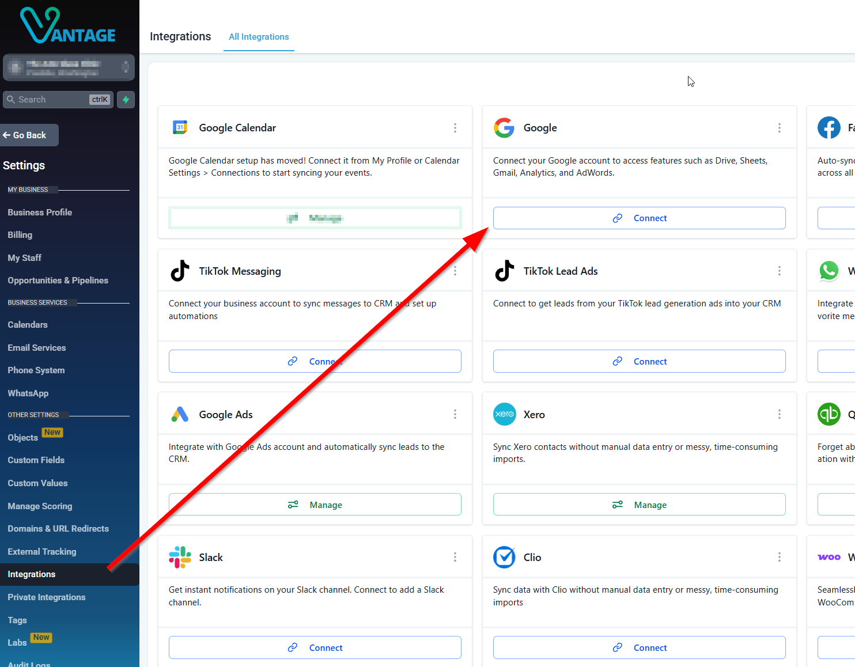Open Google card three-dot menu
This screenshot has width=855, height=667.
click(780, 128)
